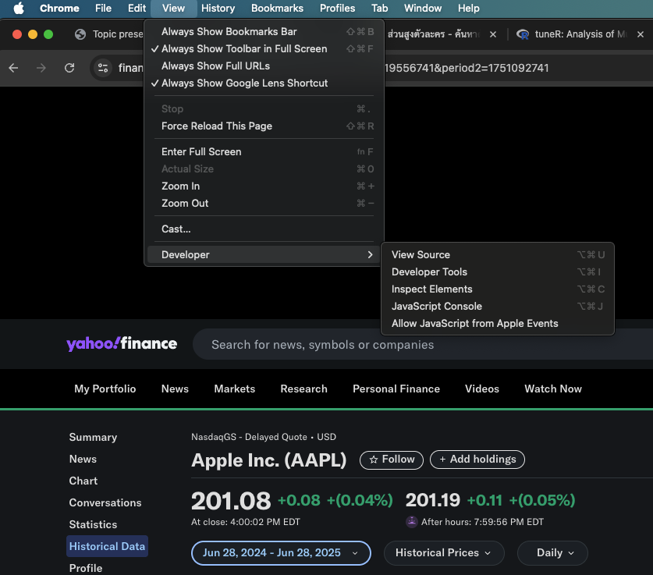The width and height of the screenshot is (653, 575).
Task: Toggle Always Show Toolbar in Full Screen
Action: point(244,49)
